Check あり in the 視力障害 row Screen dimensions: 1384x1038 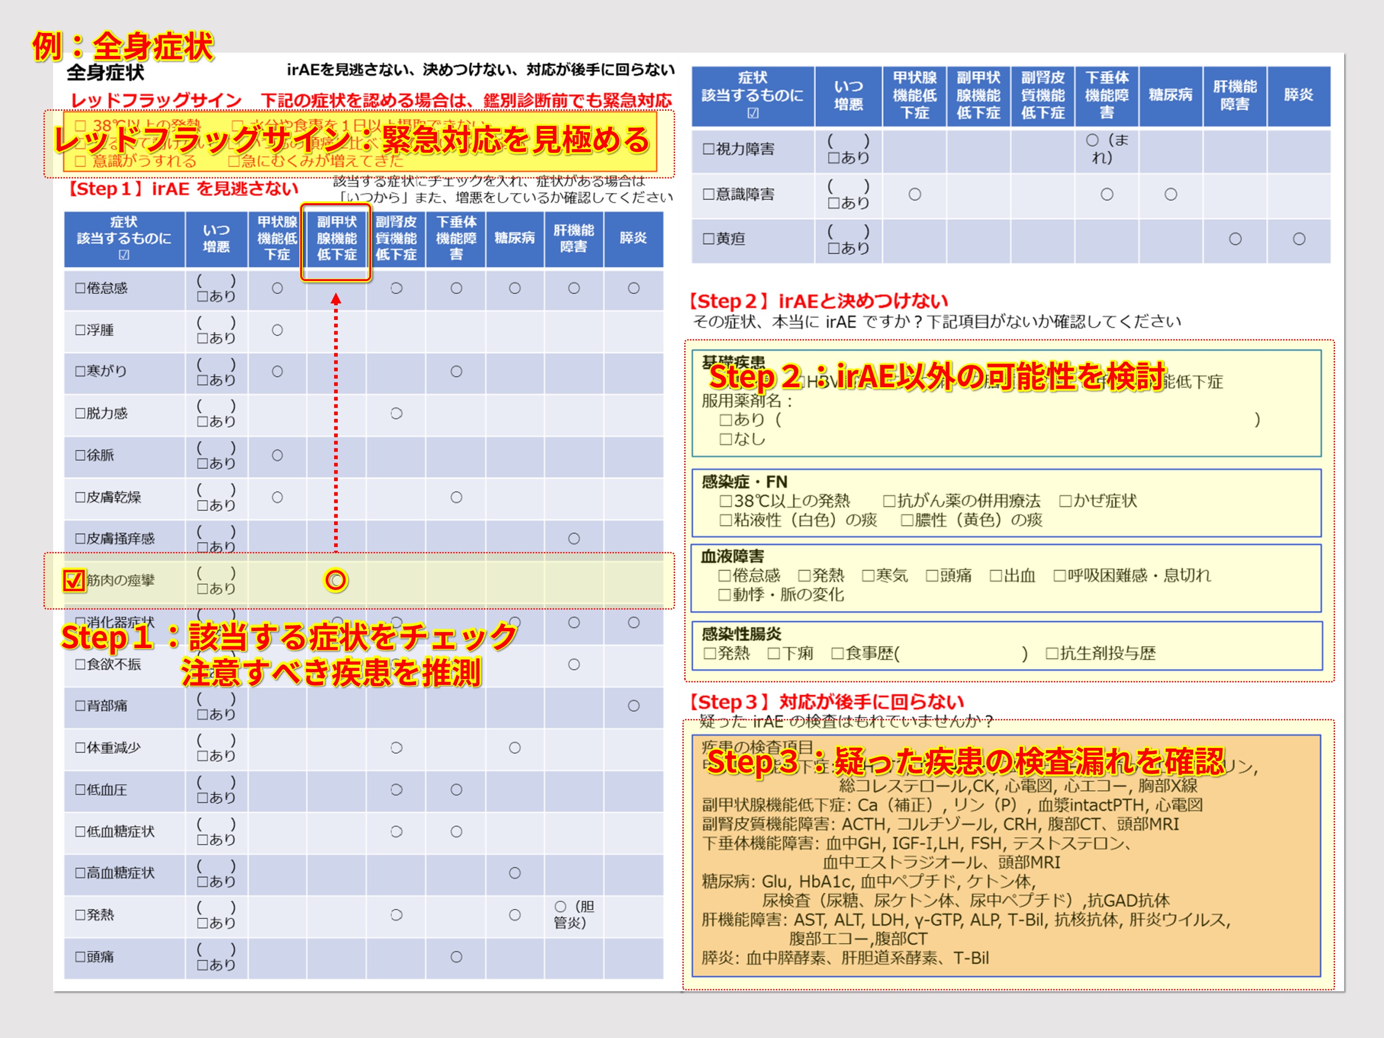833,158
